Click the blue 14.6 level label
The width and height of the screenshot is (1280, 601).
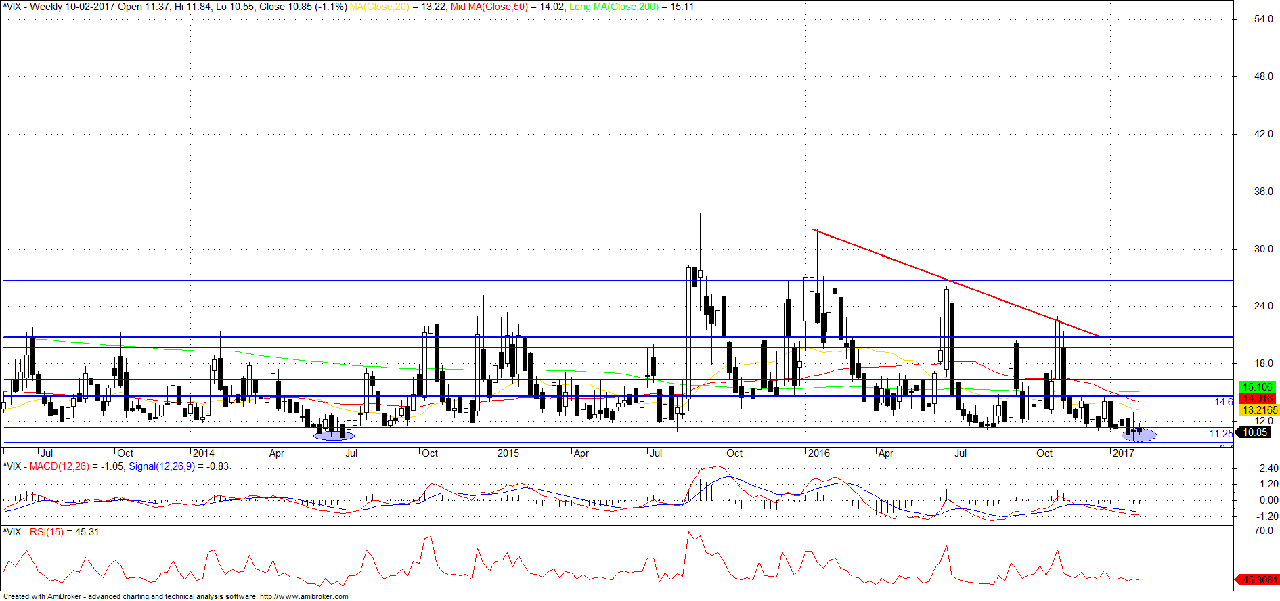(x=1223, y=402)
